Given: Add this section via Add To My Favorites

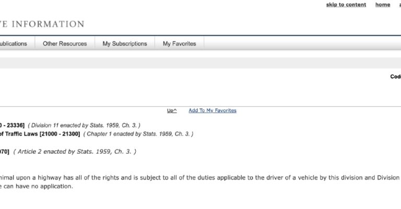Looking at the screenshot, I should (212, 110).
